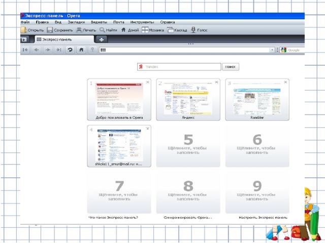Viewport: 325px width, 243px height.
Task: Remove the Rambler Speed Dial entry with X
Action: coord(285,82)
